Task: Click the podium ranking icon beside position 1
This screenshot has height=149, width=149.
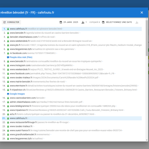Action: tap(83, 22)
